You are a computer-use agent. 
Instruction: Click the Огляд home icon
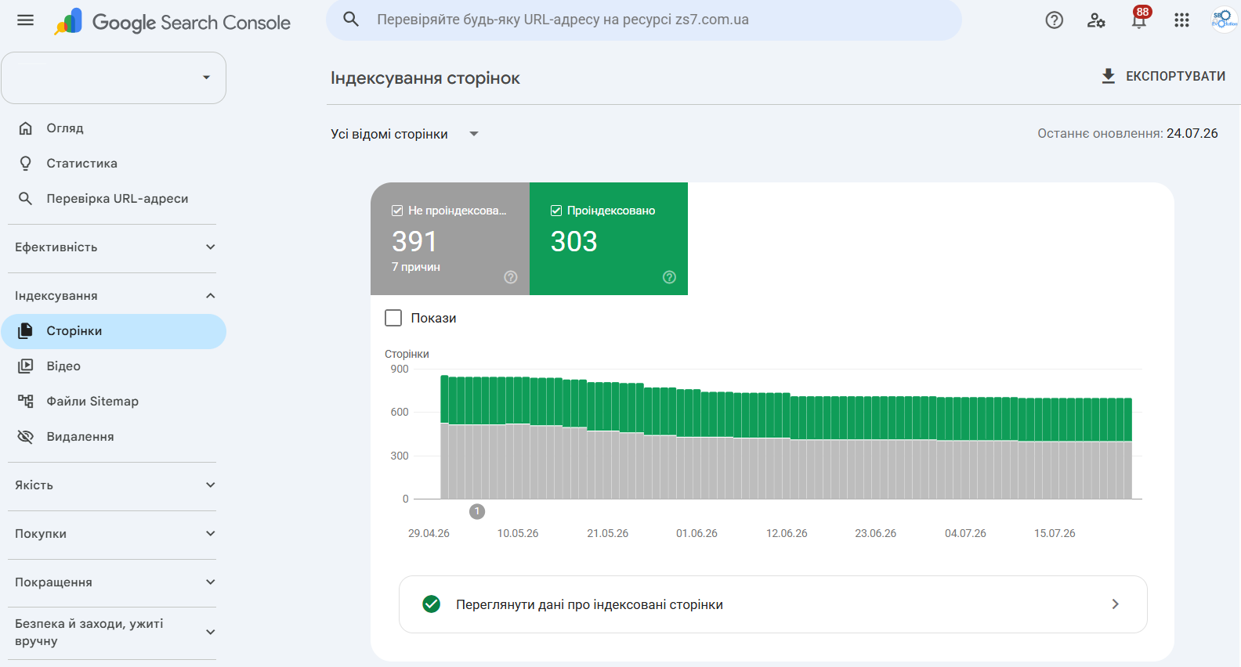[x=26, y=128]
